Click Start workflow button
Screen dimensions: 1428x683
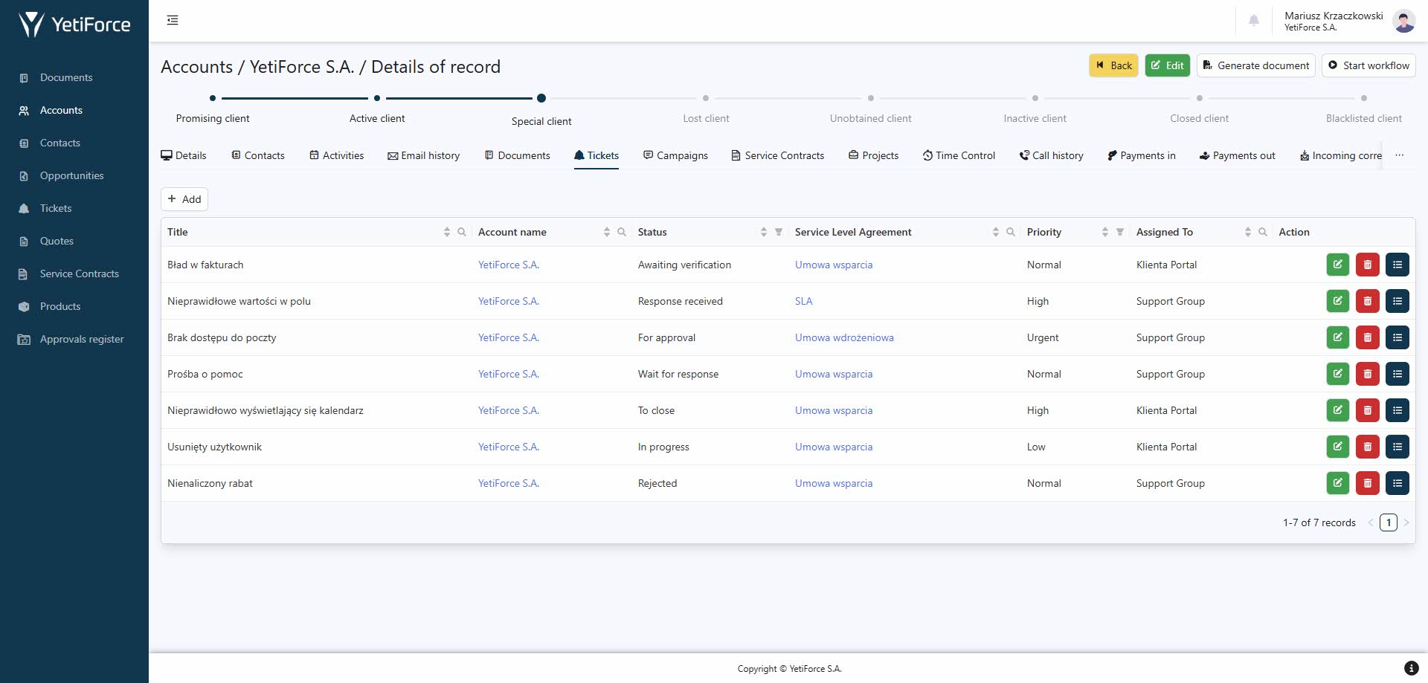tap(1368, 65)
